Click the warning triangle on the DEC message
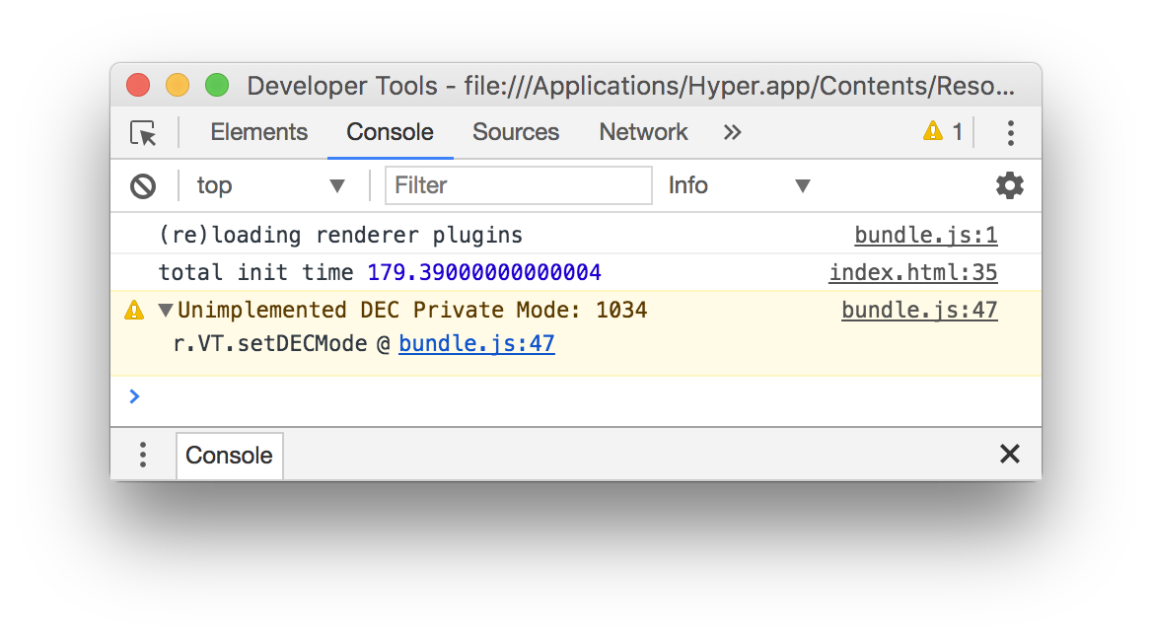 coord(135,309)
